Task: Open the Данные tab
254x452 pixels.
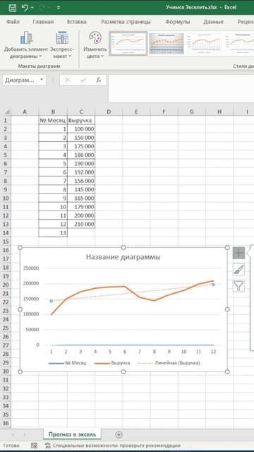Action: click(x=213, y=22)
